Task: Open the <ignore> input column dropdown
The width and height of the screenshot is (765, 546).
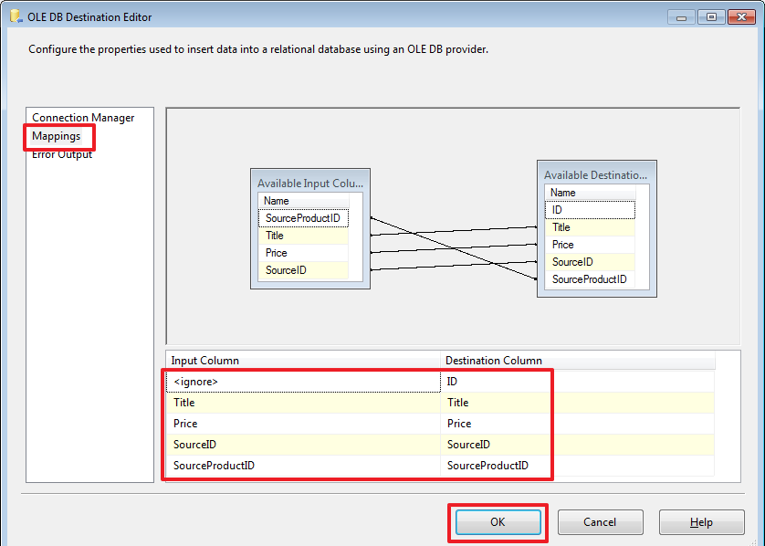Action: click(301, 382)
